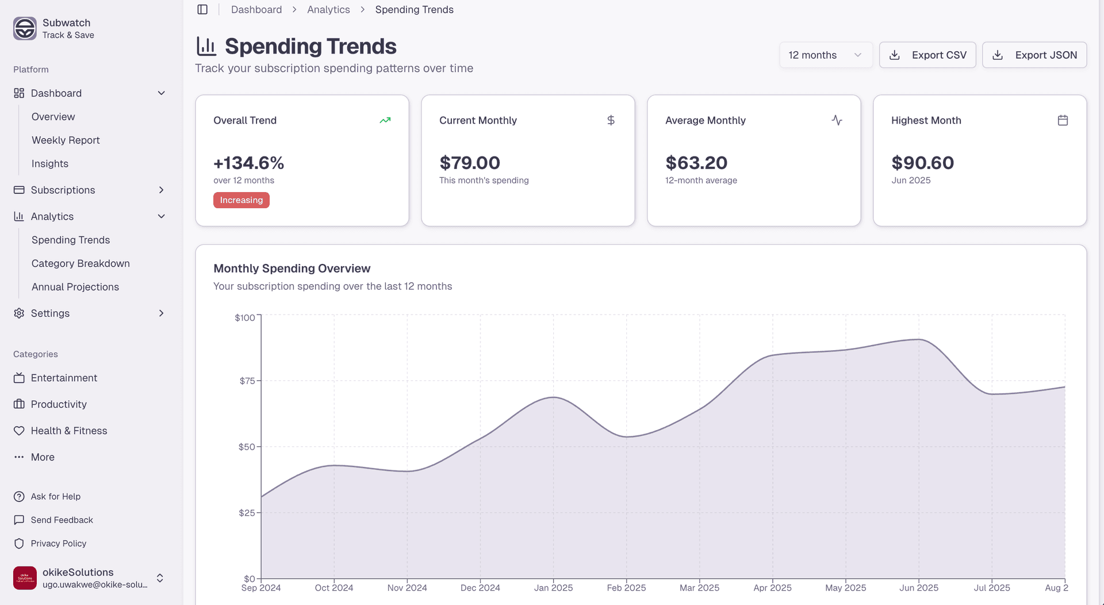1104x605 pixels.
Task: Click the Subwatch logo icon
Action: point(24,28)
